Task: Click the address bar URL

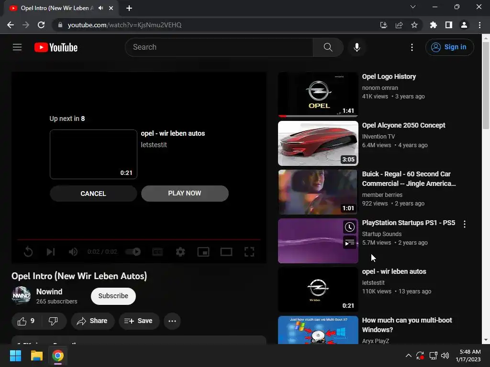Action: tap(124, 25)
